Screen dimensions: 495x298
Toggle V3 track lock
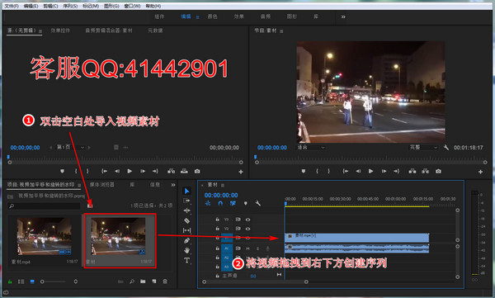click(217, 220)
